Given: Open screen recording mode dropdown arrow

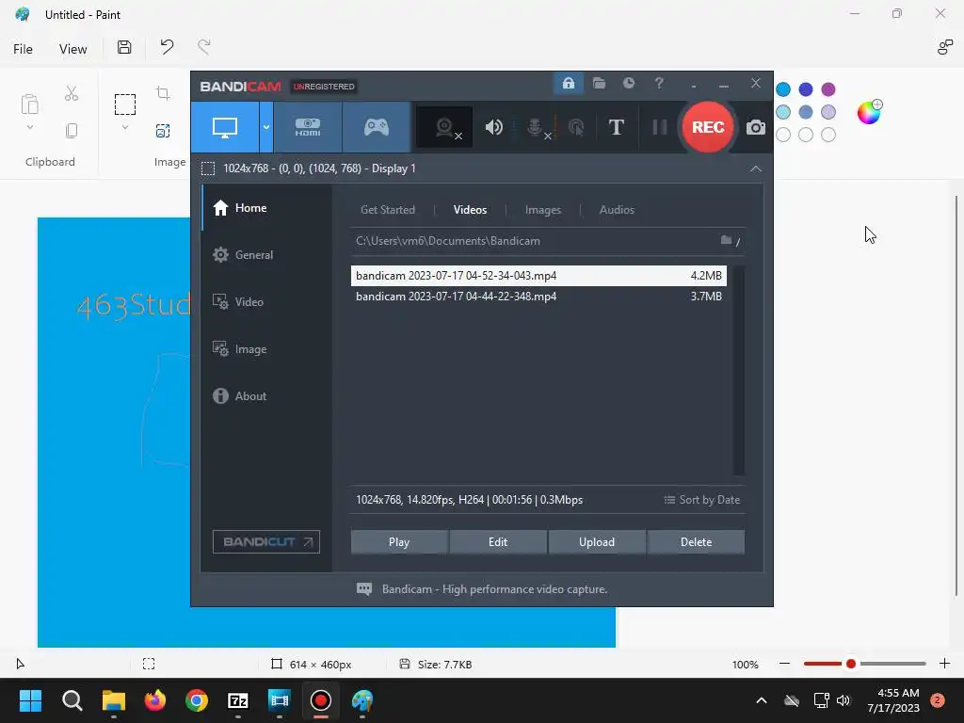Looking at the screenshot, I should 266,127.
